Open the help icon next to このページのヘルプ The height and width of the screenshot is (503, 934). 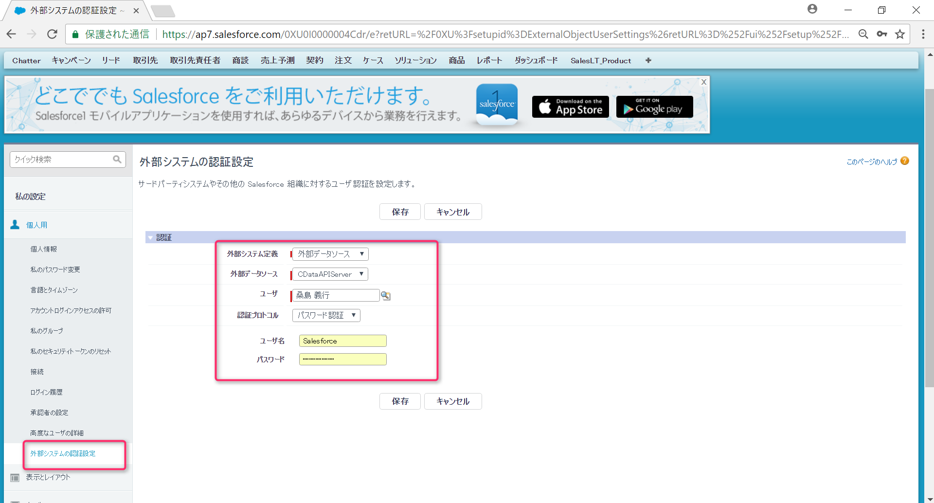pos(905,161)
